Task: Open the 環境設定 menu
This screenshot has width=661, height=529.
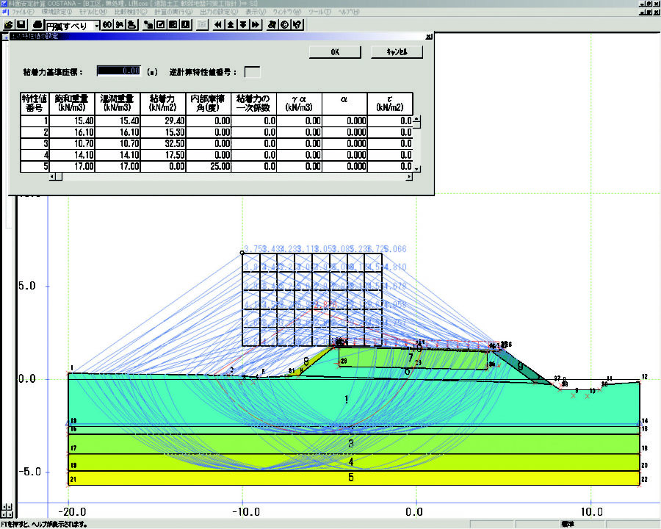Action: 57,12
